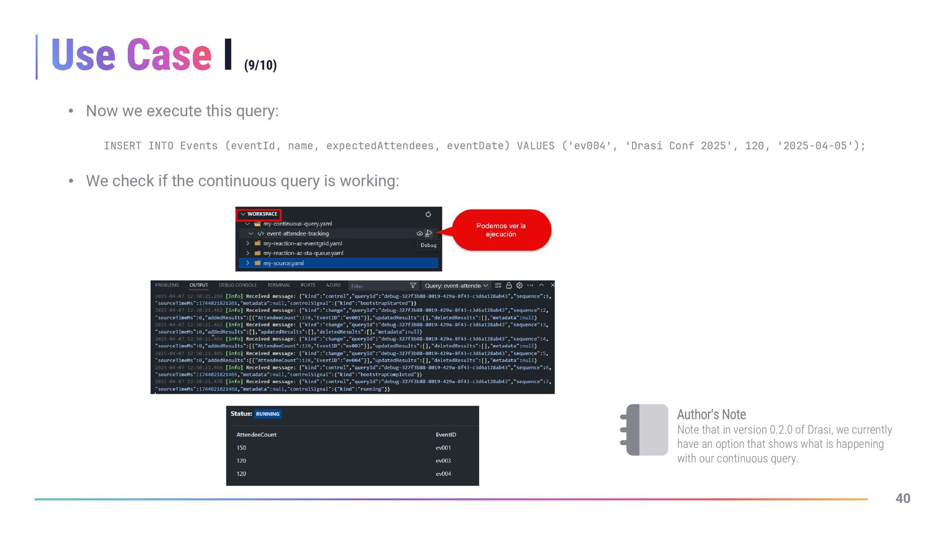Switch to the TERMINAL tab
Screen dimensions: 951x535
279,285
